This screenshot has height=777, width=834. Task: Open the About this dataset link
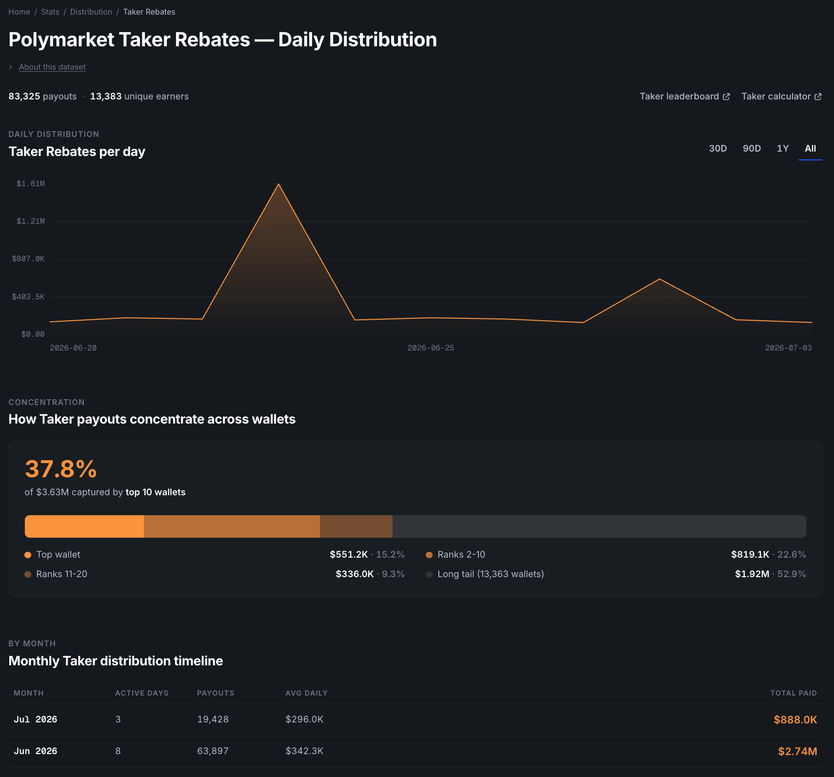pyautogui.click(x=52, y=67)
